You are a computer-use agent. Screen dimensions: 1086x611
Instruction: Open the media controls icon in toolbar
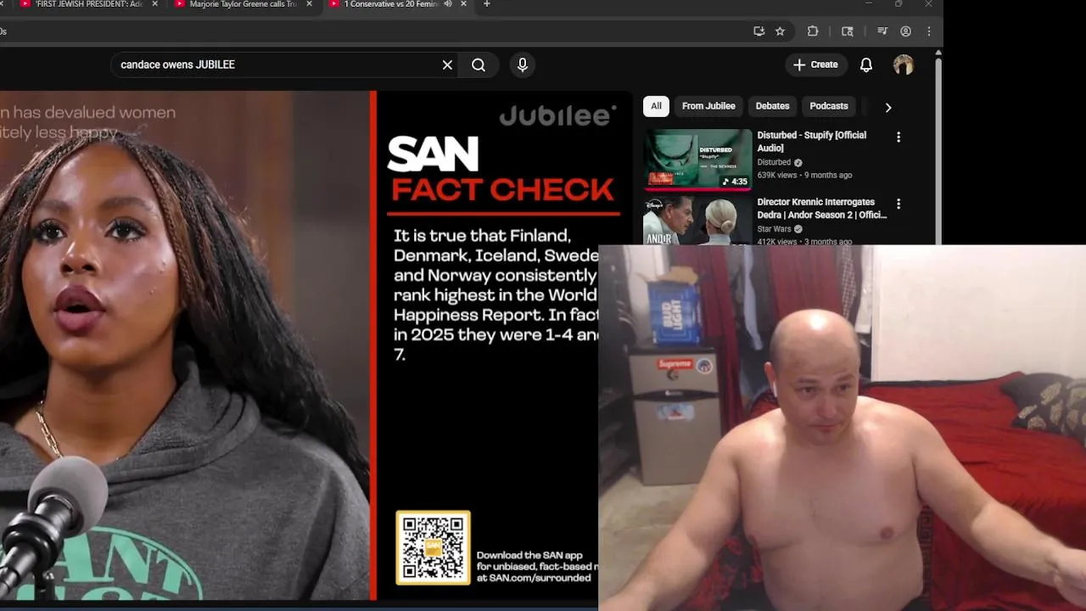point(882,31)
